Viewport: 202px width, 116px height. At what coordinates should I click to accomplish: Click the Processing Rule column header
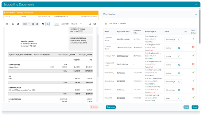150,32
